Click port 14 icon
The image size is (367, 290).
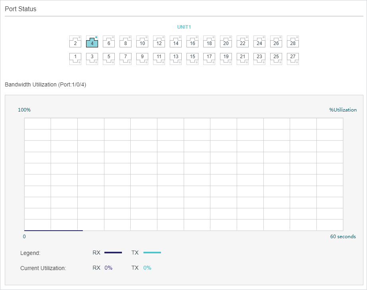coord(176,42)
